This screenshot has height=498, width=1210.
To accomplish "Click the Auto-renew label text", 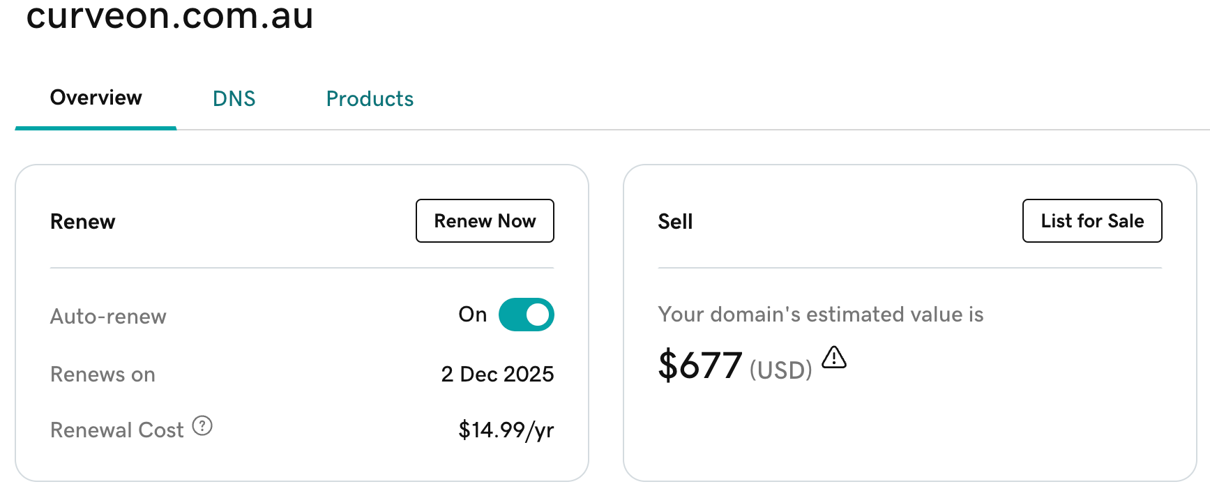I will tap(108, 317).
